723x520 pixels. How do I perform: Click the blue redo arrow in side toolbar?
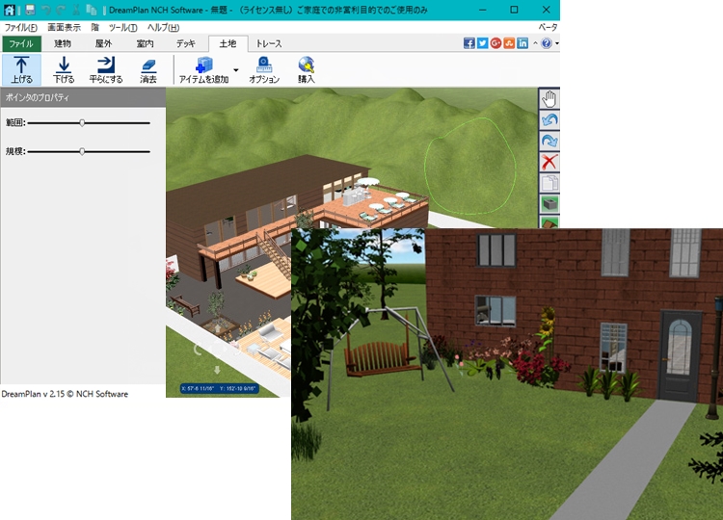[x=549, y=141]
